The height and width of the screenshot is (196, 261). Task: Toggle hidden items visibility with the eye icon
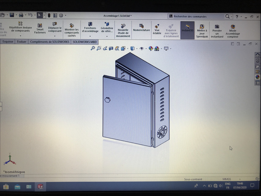[142, 48]
